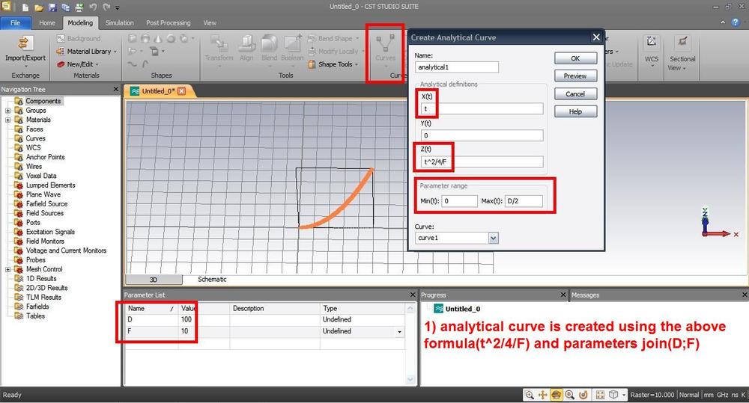Switch to the Home ribbon tab

pyautogui.click(x=46, y=22)
